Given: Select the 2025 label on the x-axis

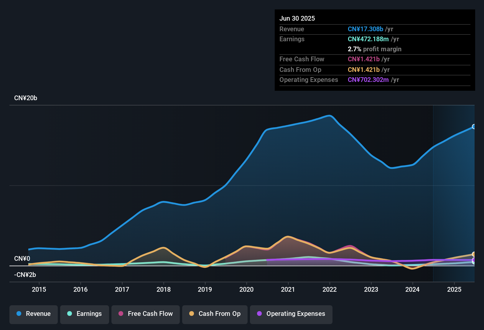Looking at the screenshot, I should (454, 289).
